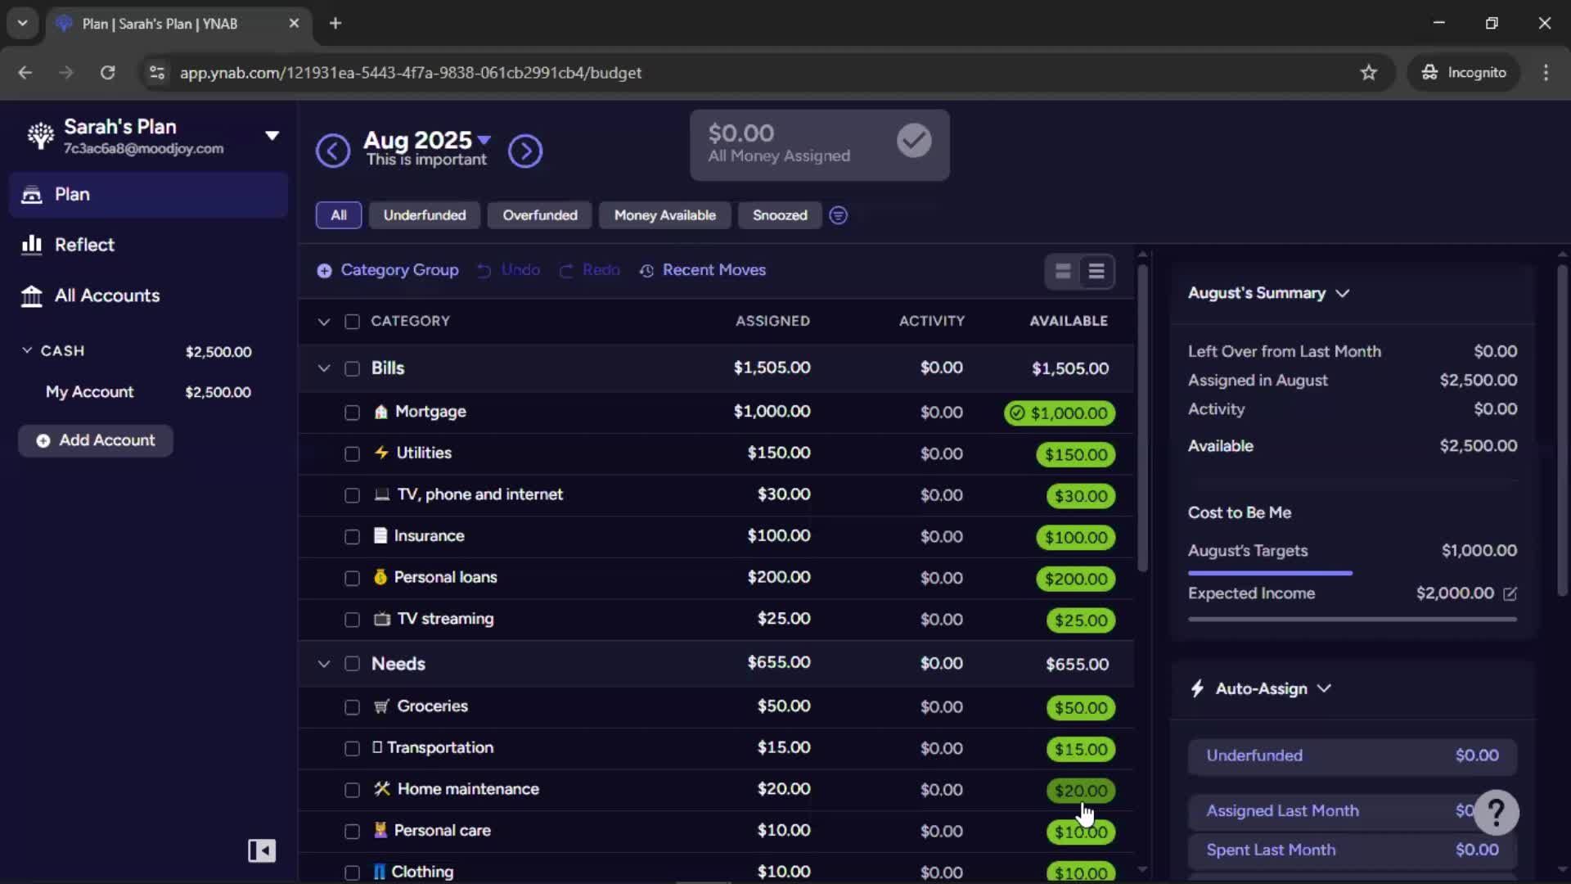Image resolution: width=1571 pixels, height=884 pixels.
Task: Auto-assign Assigned Last Month
Action: point(1353,811)
